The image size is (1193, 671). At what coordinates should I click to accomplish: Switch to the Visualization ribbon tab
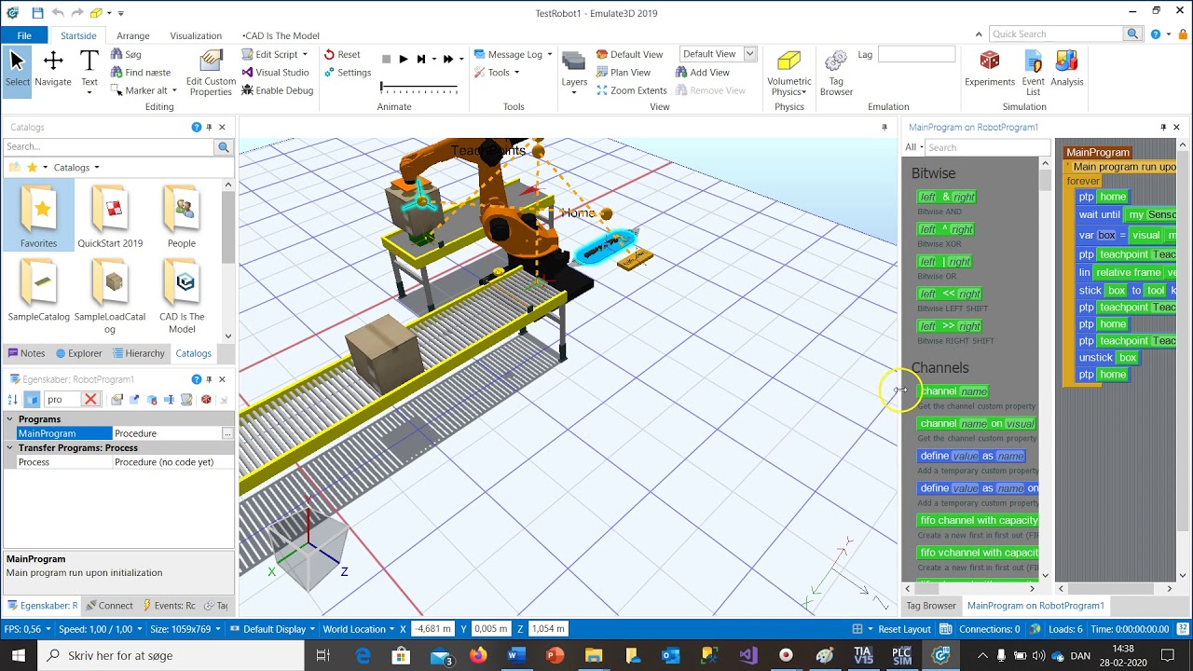(x=196, y=35)
